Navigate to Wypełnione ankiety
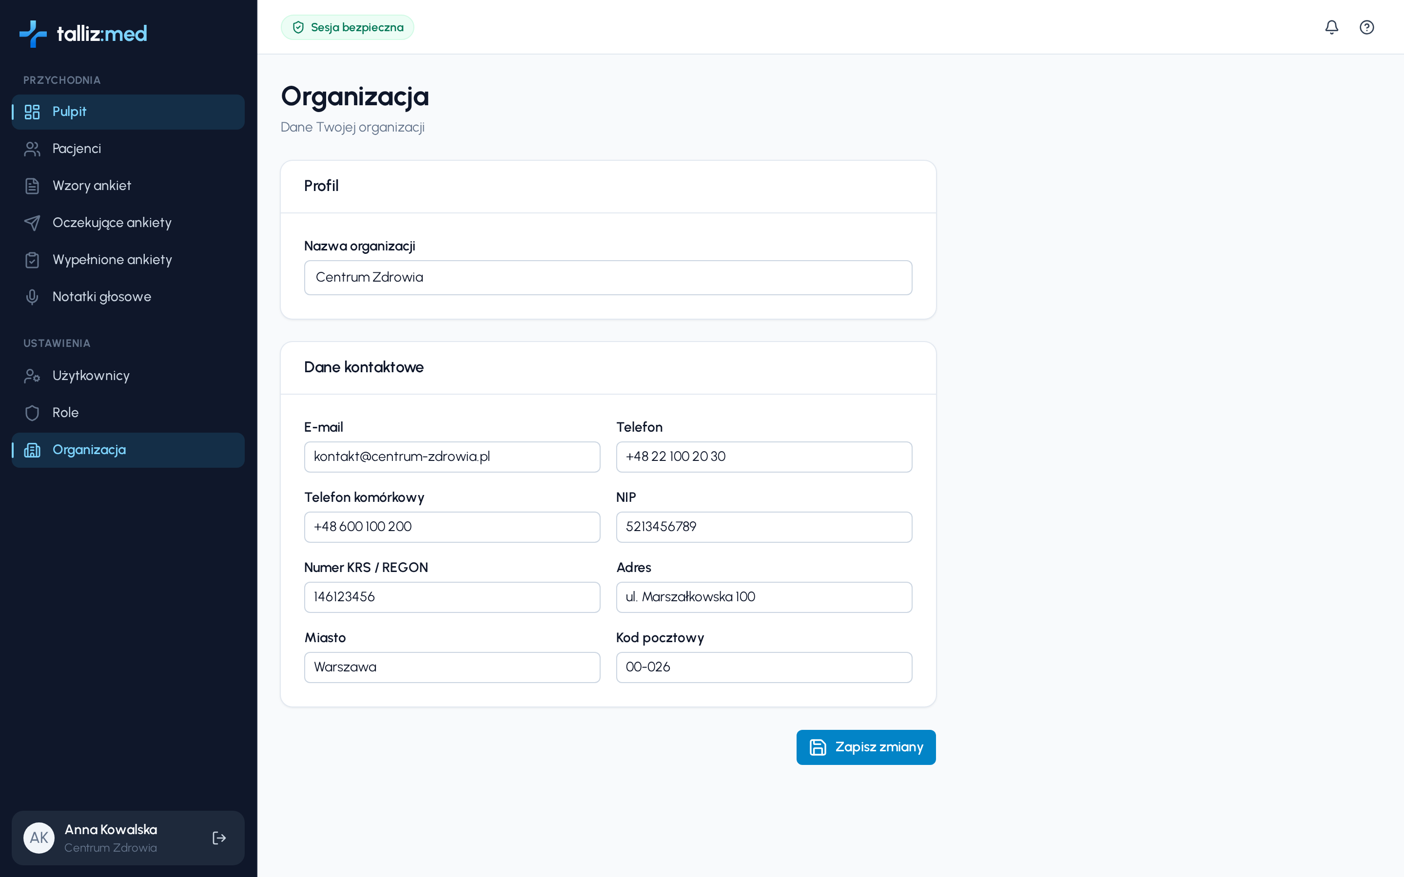 (x=128, y=260)
